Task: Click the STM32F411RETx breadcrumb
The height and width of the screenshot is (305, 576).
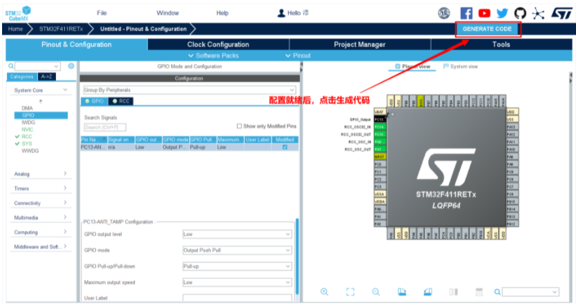Action: 61,28
